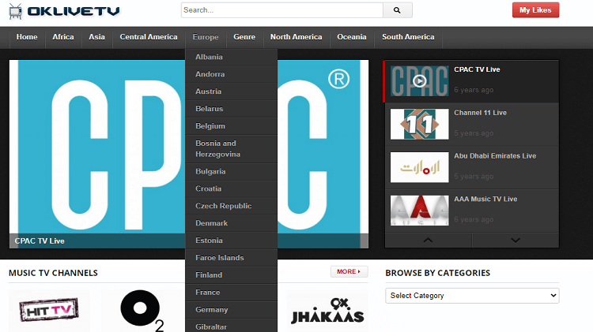Click the down chevron in playlist

pyautogui.click(x=516, y=240)
